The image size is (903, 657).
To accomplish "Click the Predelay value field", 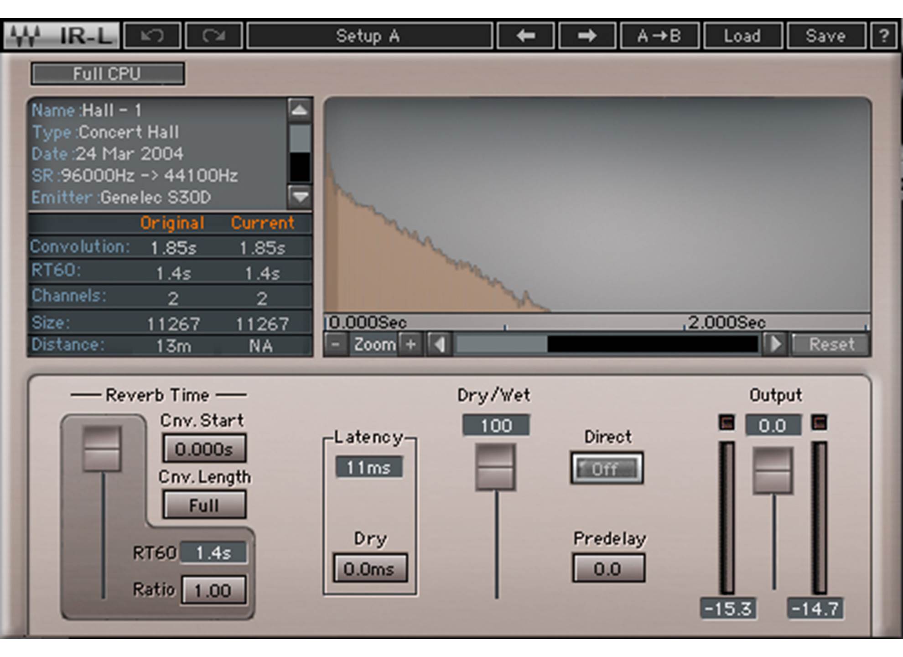I will coord(609,568).
